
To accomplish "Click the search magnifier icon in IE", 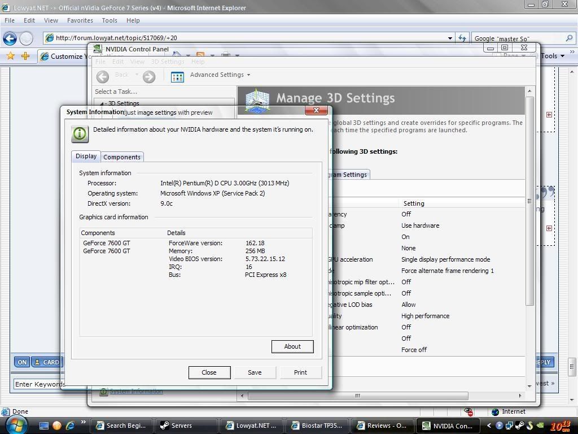I will (x=569, y=38).
